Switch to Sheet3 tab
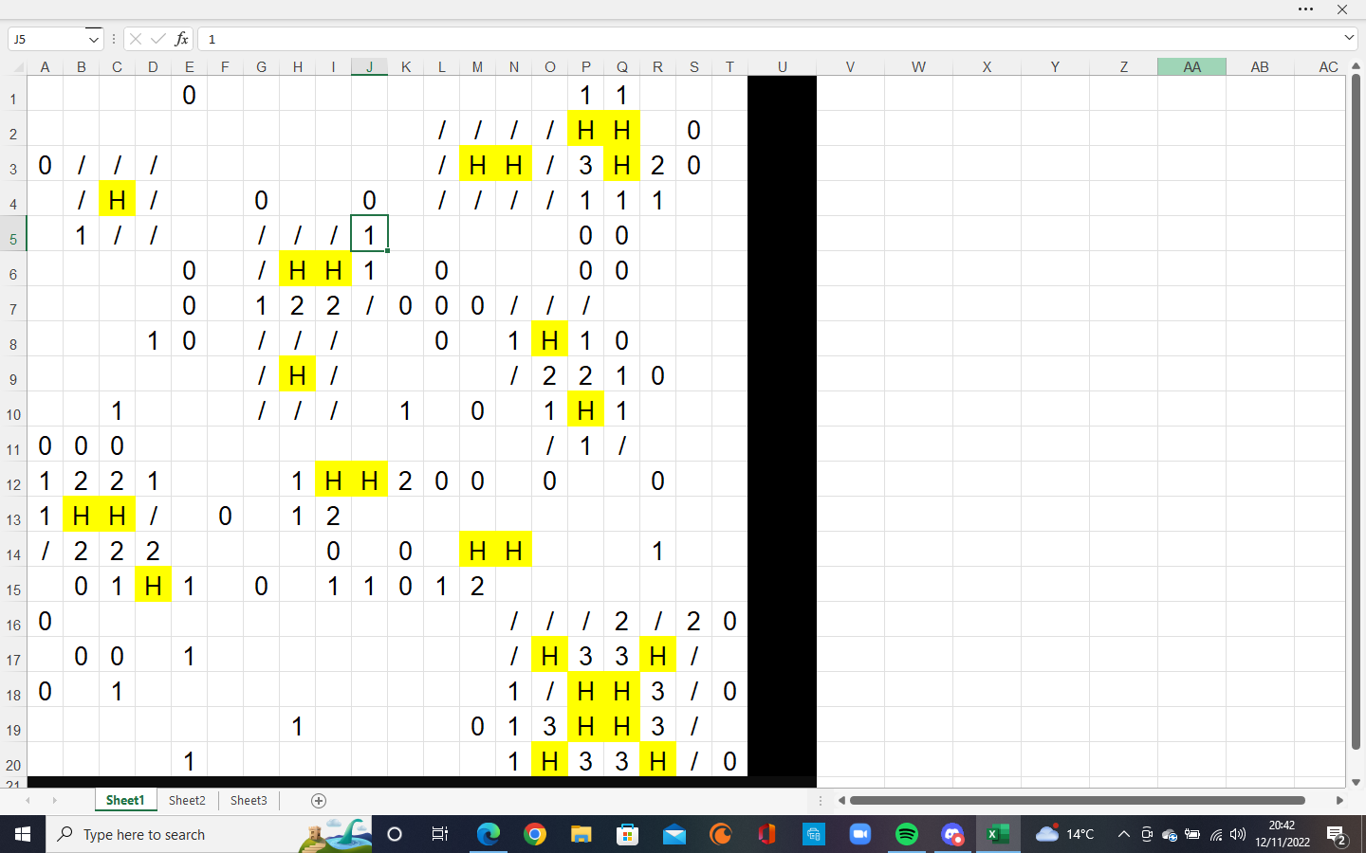The image size is (1366, 853). 249,801
